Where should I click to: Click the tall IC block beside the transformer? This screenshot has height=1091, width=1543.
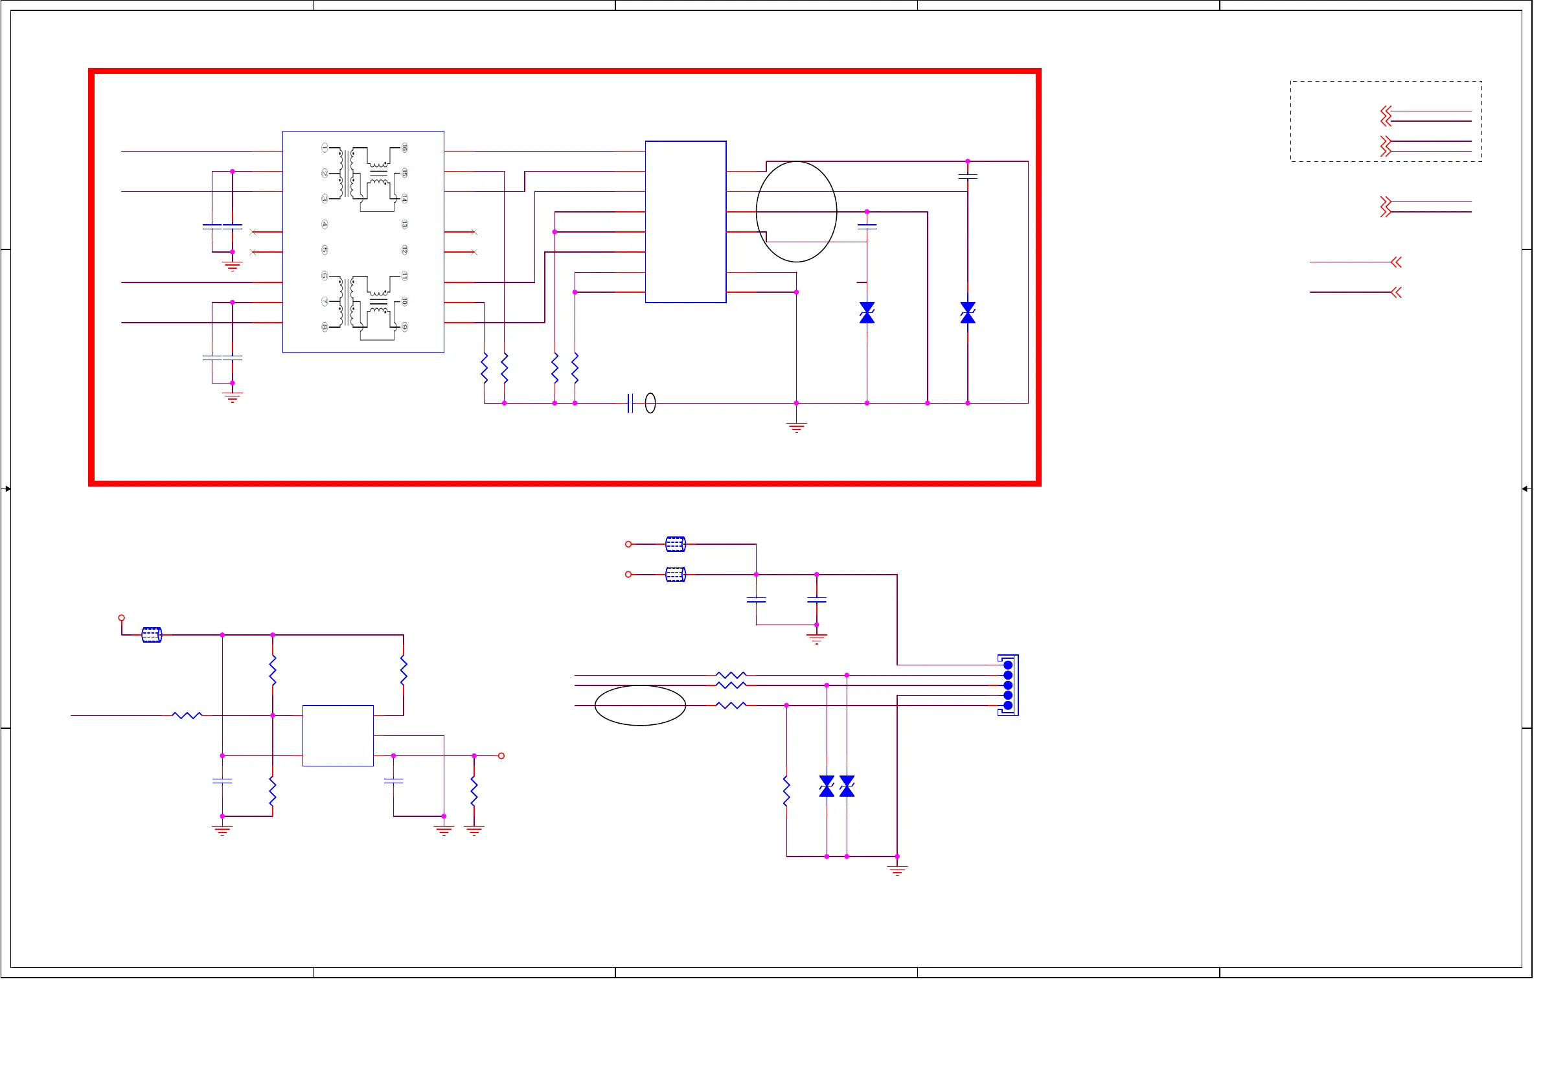[x=685, y=222]
